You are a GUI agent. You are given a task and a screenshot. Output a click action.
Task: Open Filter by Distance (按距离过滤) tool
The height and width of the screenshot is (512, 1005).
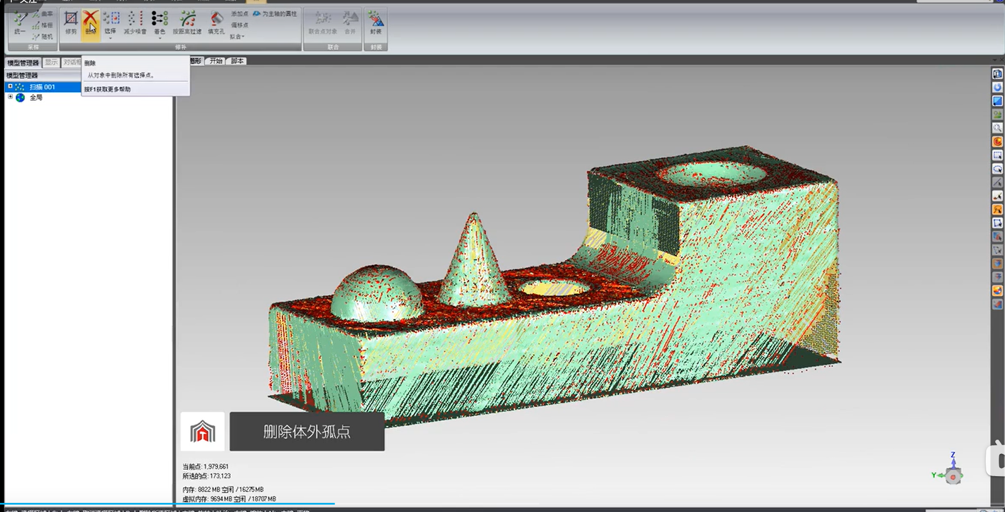pyautogui.click(x=187, y=23)
